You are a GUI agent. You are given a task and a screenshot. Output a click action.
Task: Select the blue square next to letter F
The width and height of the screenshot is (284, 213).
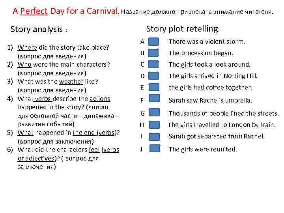[155, 100]
